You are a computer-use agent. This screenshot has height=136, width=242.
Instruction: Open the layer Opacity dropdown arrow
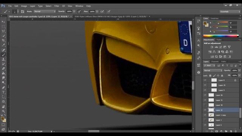click(239, 71)
